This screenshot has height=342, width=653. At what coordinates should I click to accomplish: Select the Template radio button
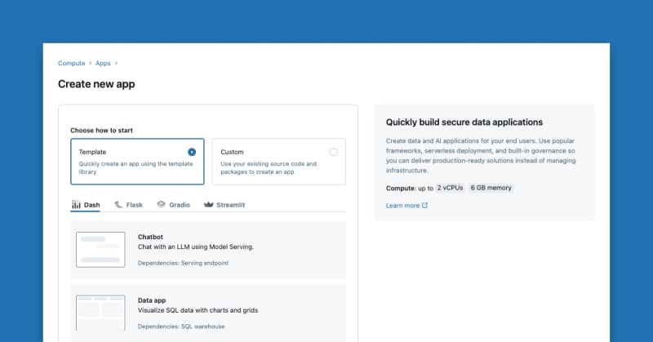(x=192, y=152)
